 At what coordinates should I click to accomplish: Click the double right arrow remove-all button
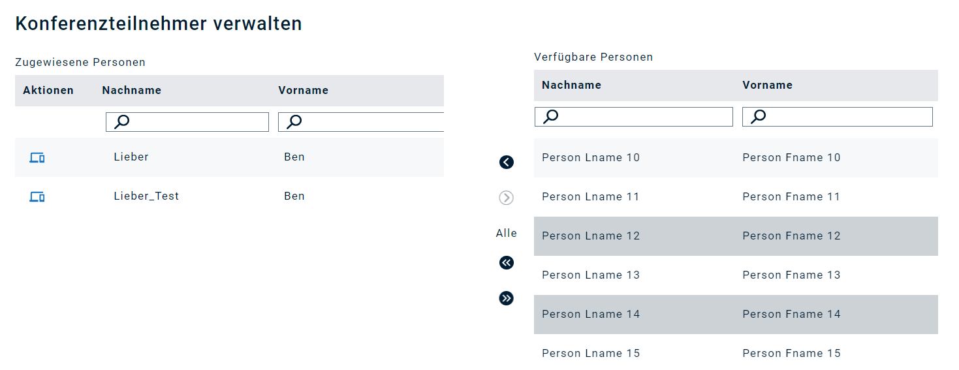point(507,298)
